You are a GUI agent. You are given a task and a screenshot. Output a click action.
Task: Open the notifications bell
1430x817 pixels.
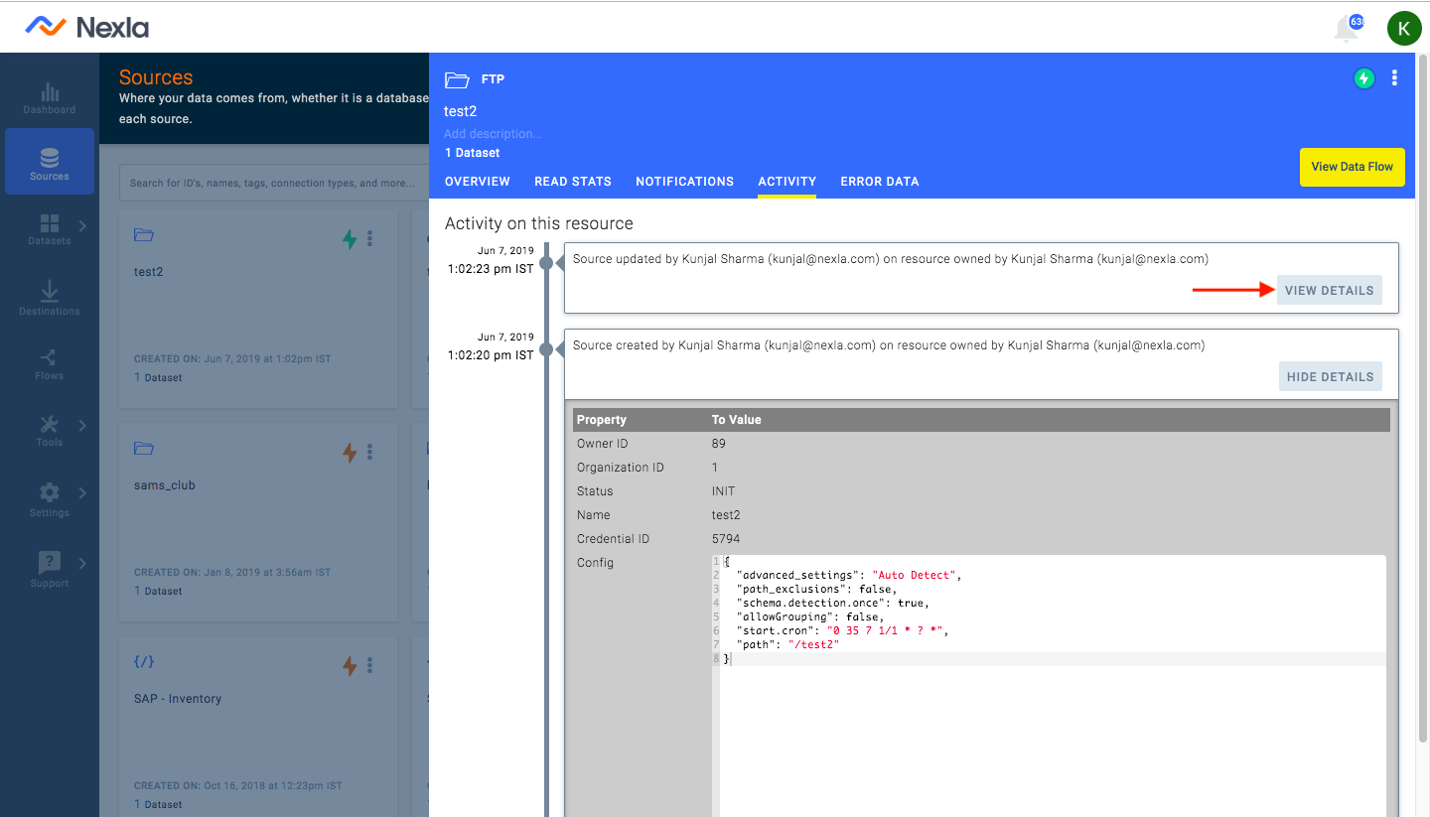click(x=1347, y=29)
